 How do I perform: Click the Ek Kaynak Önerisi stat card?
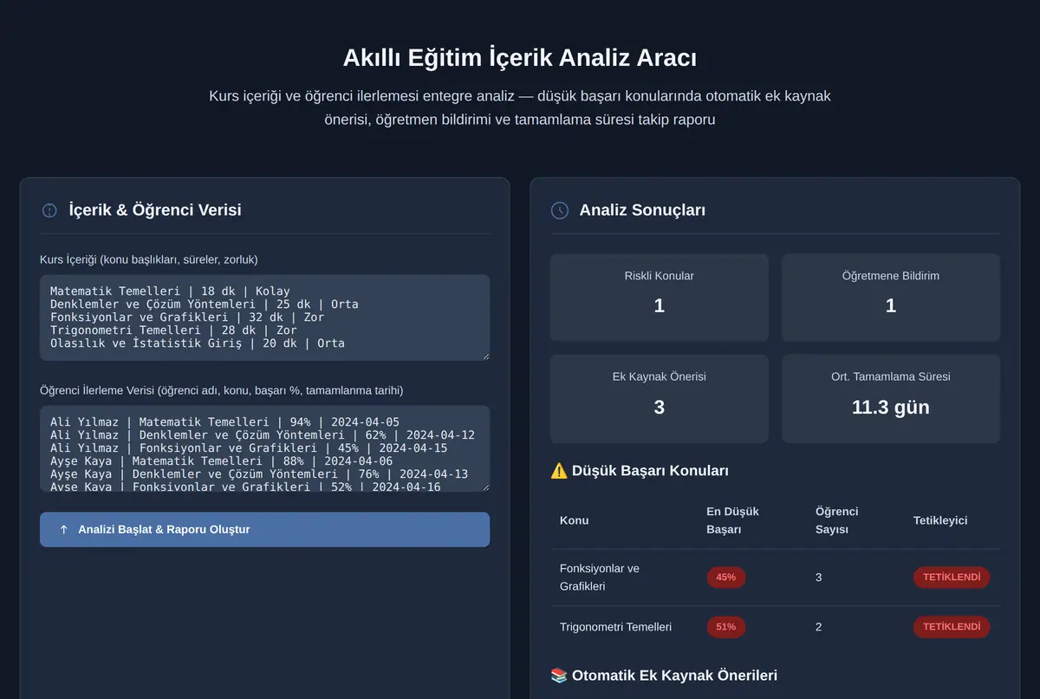(659, 398)
